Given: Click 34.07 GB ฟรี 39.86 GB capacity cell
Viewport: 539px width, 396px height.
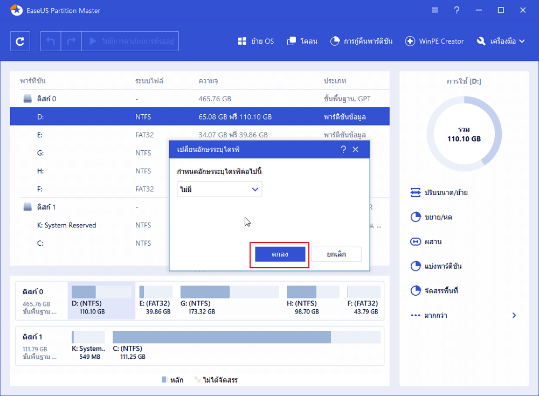Looking at the screenshot, I should point(233,135).
